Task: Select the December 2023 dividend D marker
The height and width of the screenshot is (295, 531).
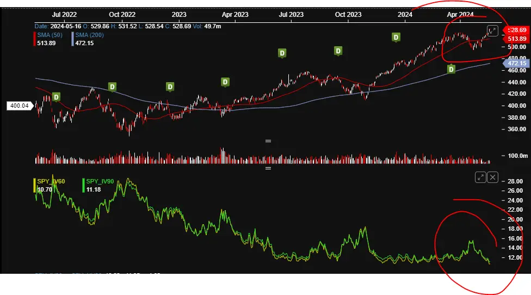Action: (x=396, y=37)
